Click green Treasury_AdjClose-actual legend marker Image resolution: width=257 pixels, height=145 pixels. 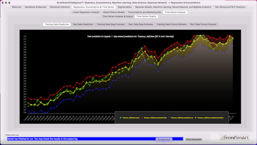click(x=120, y=118)
